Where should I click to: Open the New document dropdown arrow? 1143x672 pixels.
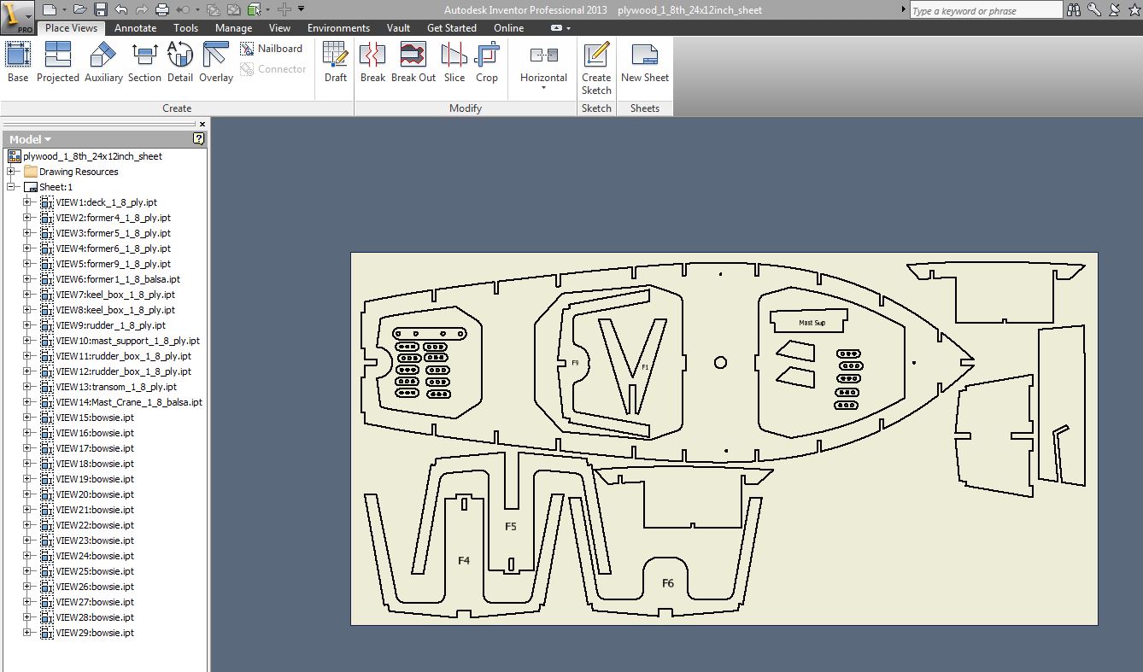click(63, 9)
